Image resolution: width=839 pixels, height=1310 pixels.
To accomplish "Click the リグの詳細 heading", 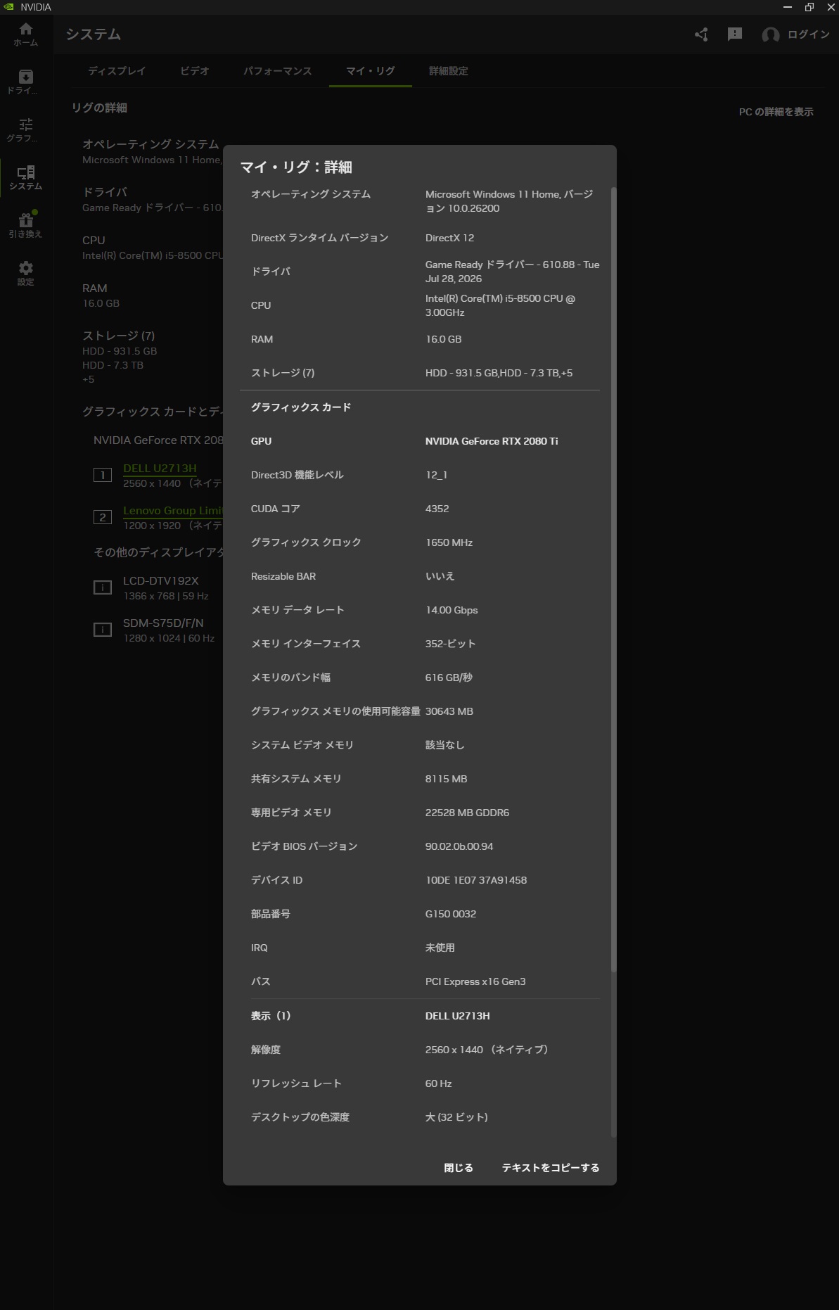I will coord(99,108).
